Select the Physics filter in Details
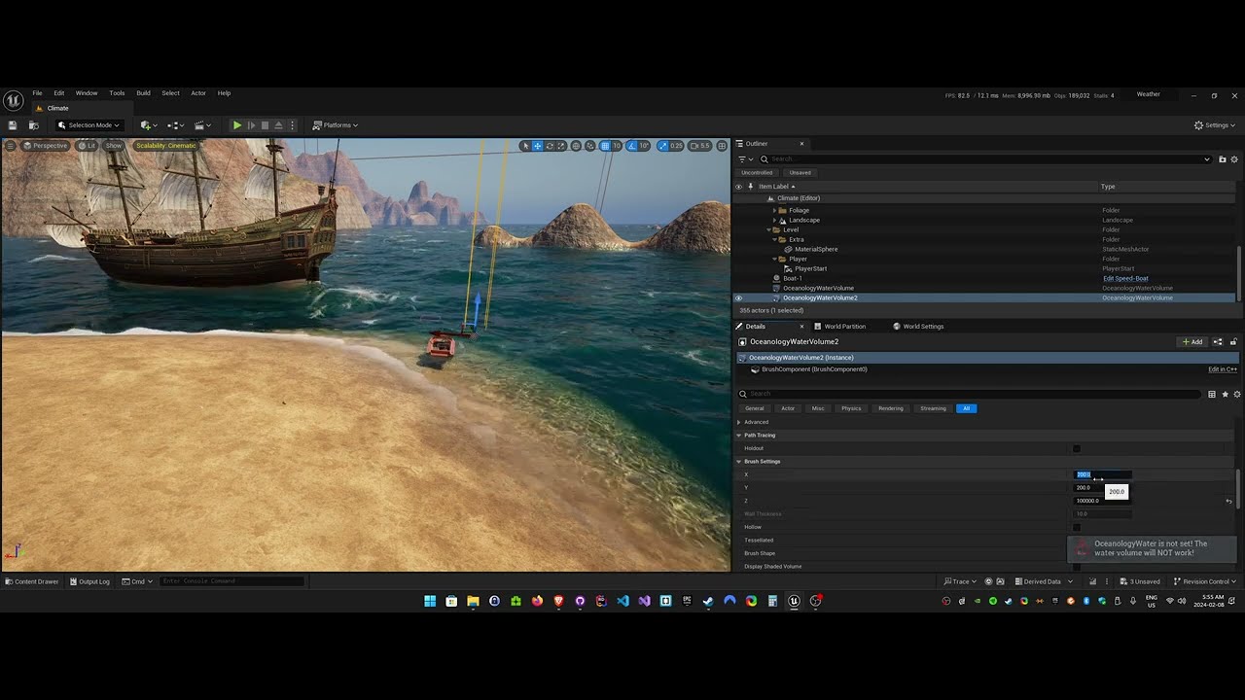This screenshot has width=1245, height=700. click(851, 408)
